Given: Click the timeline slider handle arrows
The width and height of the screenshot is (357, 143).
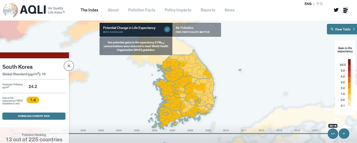Looking at the screenshot, I should click(x=333, y=134).
